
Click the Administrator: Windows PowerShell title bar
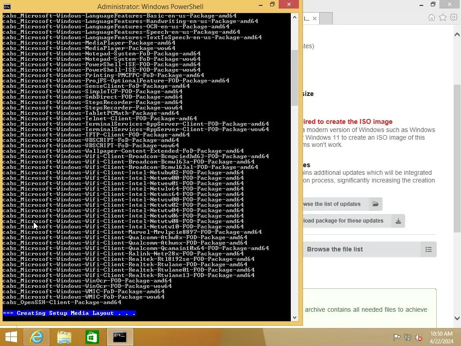150,6
